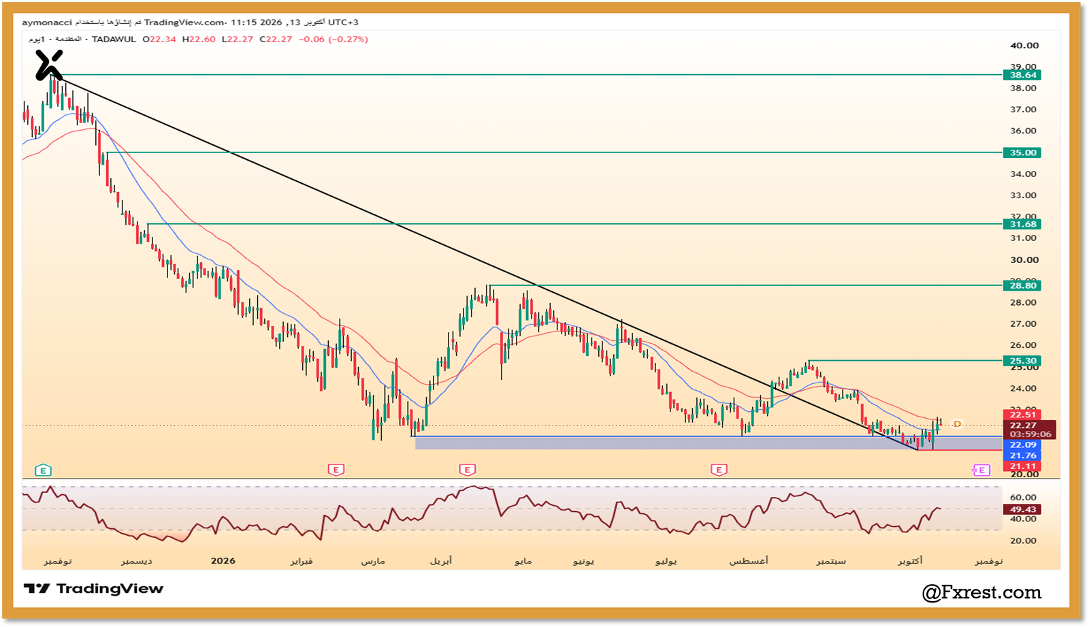Select the 25.30 horizontal level label

(1022, 361)
